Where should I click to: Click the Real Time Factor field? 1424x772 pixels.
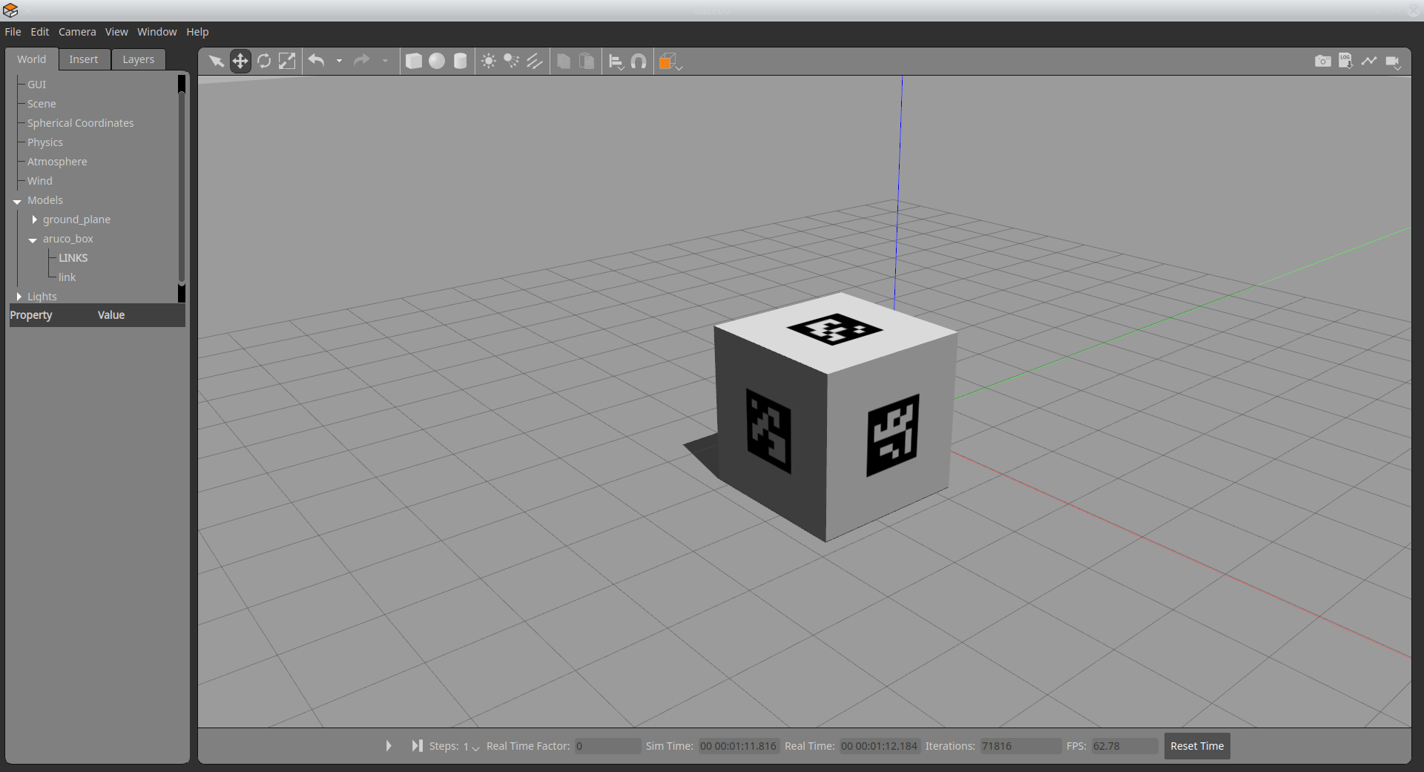[607, 746]
